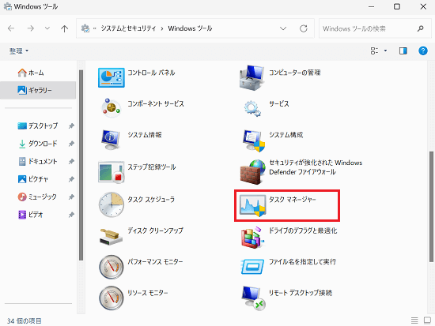Select ギャラリー in navigation pane

(38, 90)
